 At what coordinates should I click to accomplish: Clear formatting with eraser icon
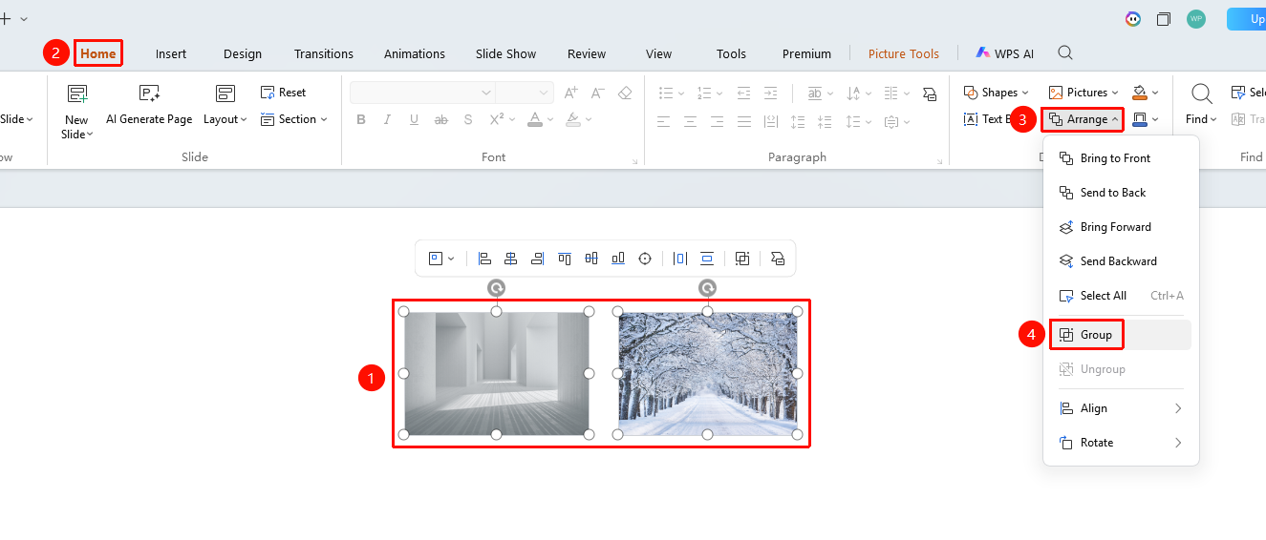[625, 93]
